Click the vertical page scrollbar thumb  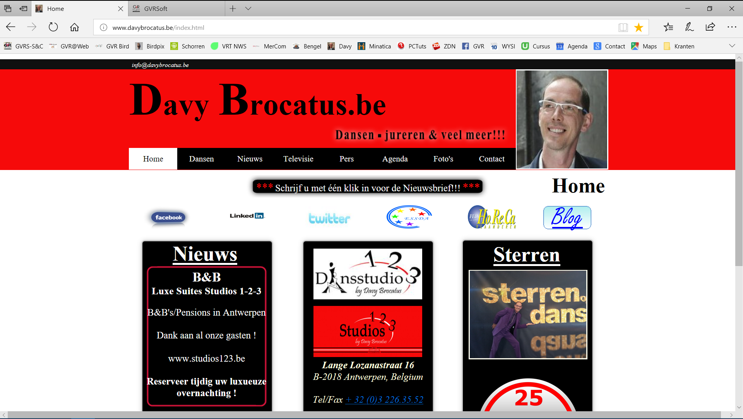[739, 163]
